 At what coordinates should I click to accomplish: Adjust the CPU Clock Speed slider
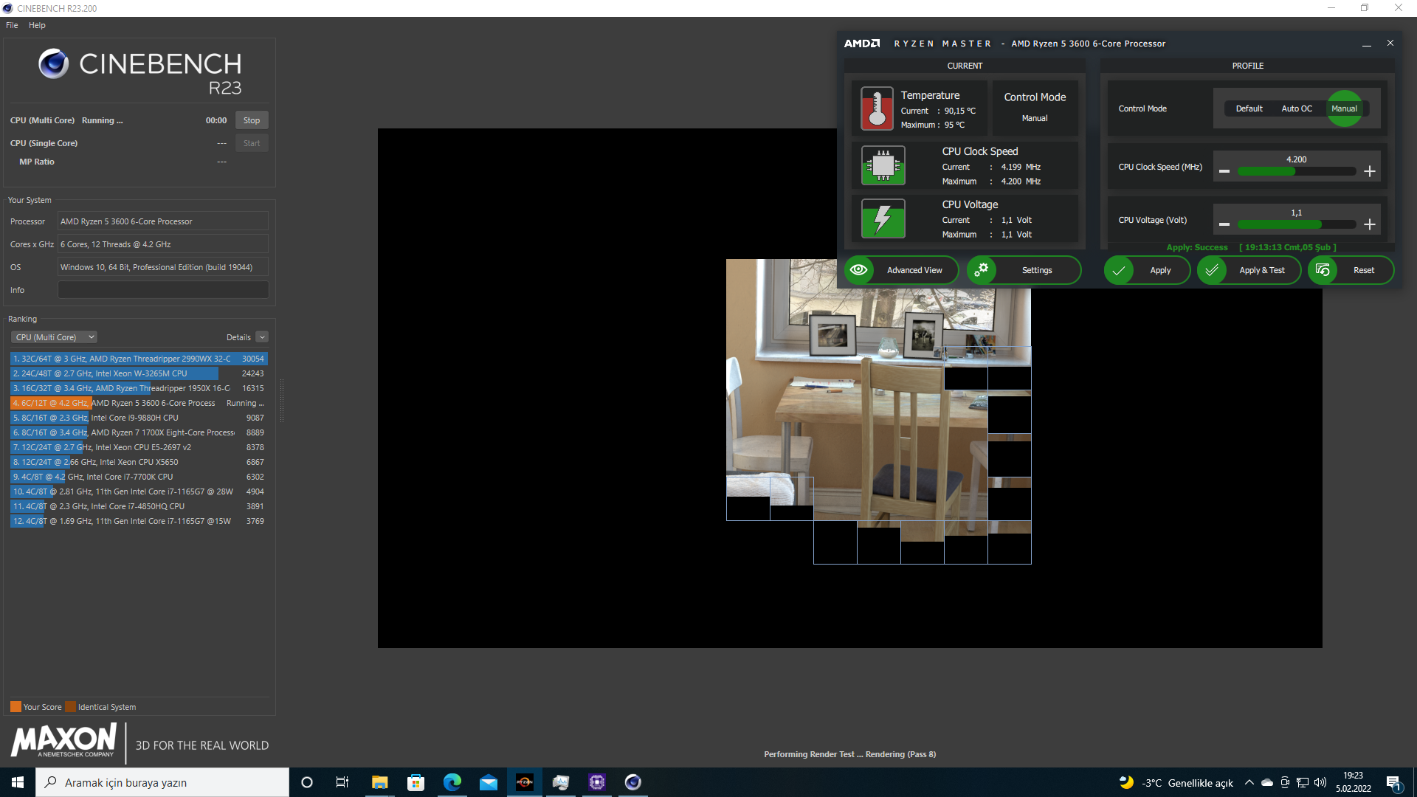pyautogui.click(x=1297, y=171)
